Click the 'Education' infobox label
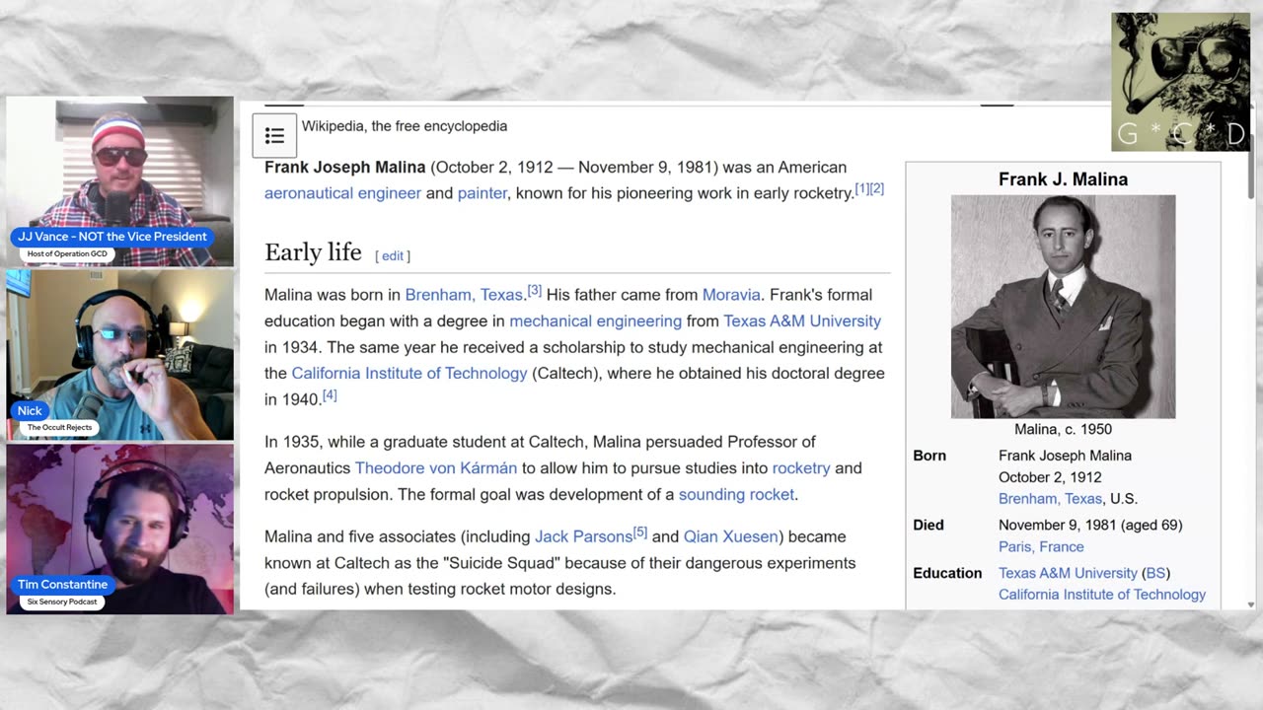The width and height of the screenshot is (1263, 710). pos(947,573)
